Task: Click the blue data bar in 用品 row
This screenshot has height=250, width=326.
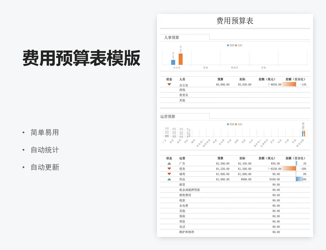Action: pyautogui.click(x=299, y=179)
